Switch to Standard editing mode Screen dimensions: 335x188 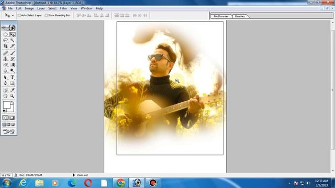[x=6, y=118]
